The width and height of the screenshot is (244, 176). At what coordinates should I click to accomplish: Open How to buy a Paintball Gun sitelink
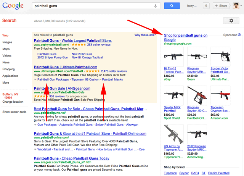pos(117,149)
